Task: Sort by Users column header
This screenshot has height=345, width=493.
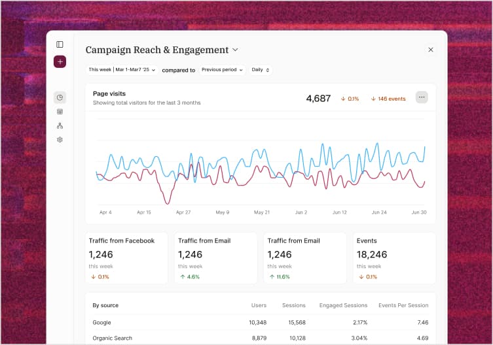Action: [x=259, y=305]
